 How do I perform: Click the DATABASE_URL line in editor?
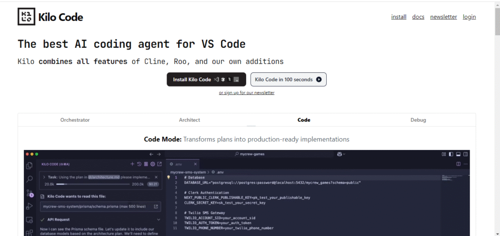272,182
